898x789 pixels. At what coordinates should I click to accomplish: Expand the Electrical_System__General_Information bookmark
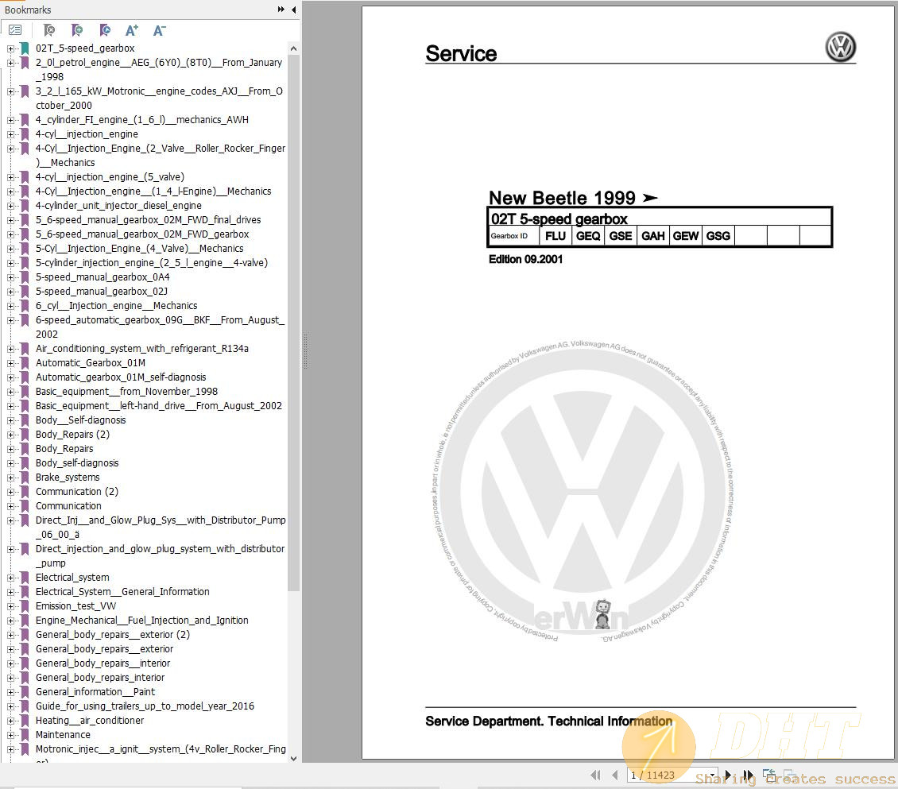[x=10, y=593]
